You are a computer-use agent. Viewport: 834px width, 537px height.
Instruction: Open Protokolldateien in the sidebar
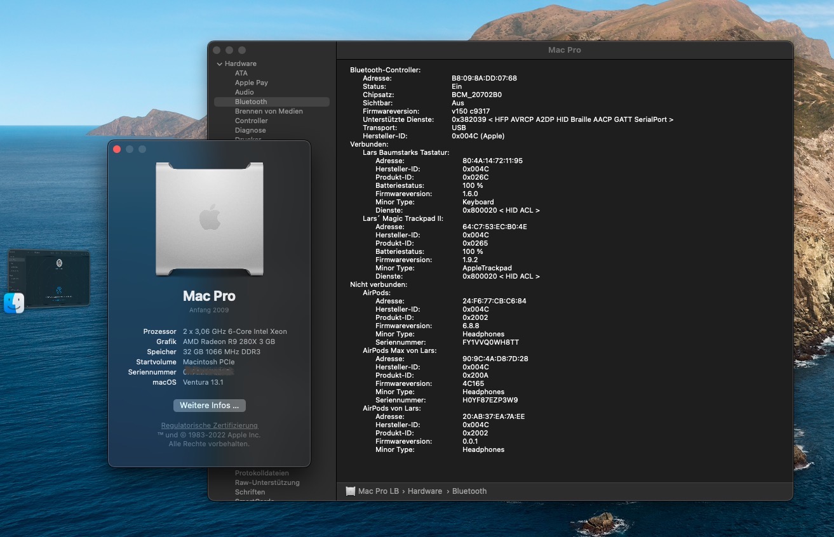coord(262,473)
